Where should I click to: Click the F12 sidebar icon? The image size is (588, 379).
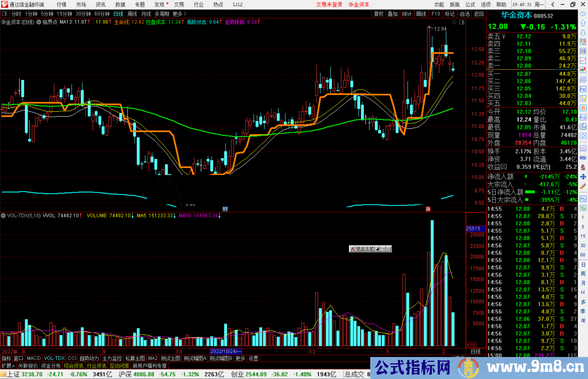pyautogui.click(x=583, y=117)
